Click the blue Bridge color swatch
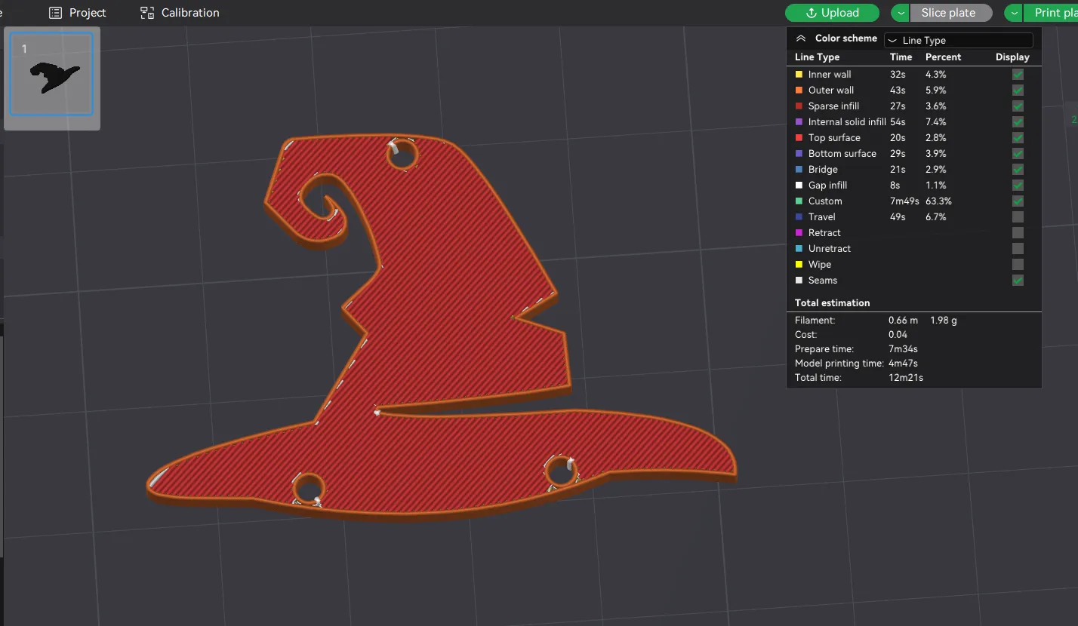 [799, 170]
